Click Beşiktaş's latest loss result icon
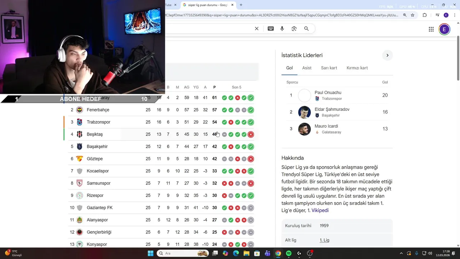 click(251, 134)
